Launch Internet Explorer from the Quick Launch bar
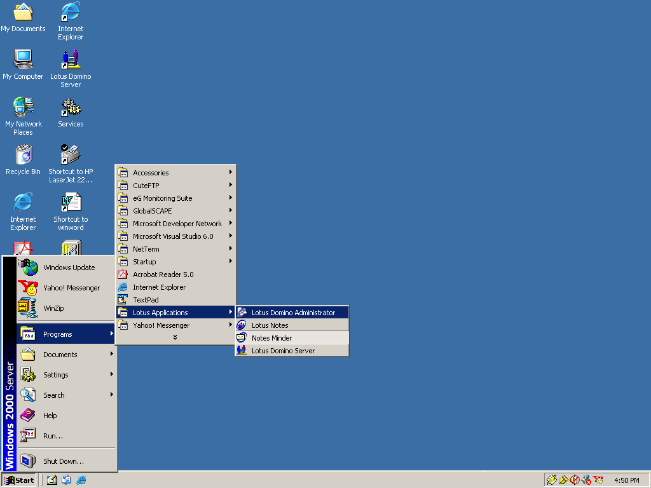Image resolution: width=651 pixels, height=488 pixels. [81, 480]
